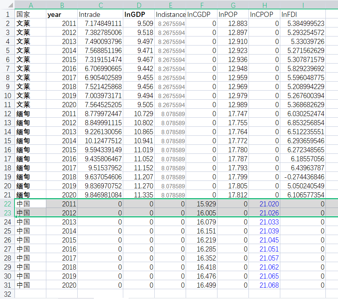Click the select-all corner triangle

(x=10, y=5)
